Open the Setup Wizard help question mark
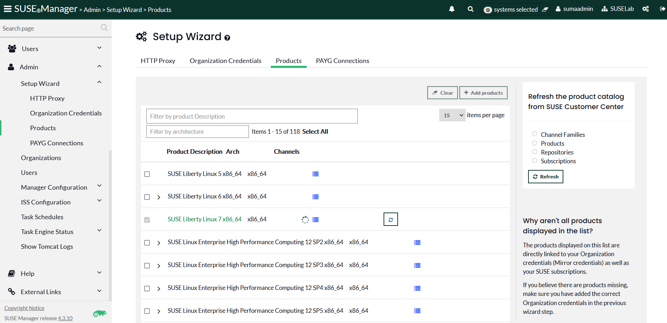This screenshot has width=667, height=323. tap(227, 38)
